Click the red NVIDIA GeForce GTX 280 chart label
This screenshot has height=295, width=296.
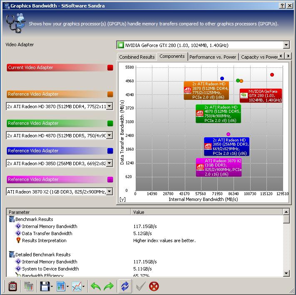click(x=261, y=96)
